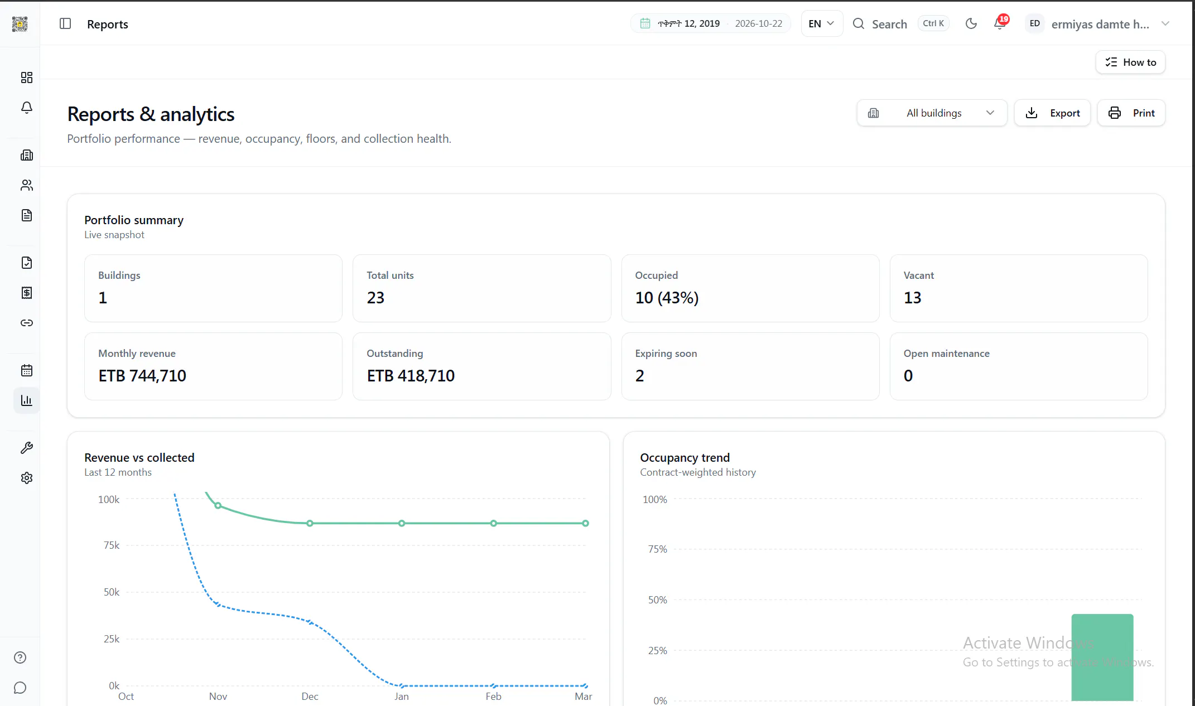Open the EN language dropdown

click(822, 23)
